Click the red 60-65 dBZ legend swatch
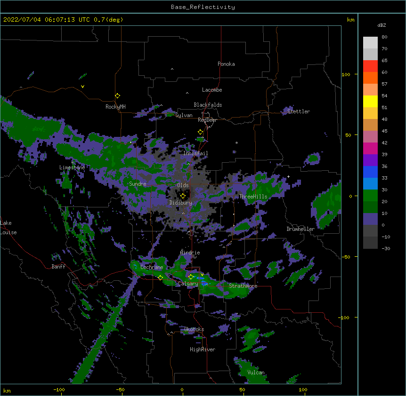 (x=370, y=66)
